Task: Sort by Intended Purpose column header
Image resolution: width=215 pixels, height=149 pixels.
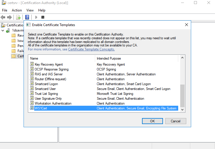Action: click(x=137, y=58)
